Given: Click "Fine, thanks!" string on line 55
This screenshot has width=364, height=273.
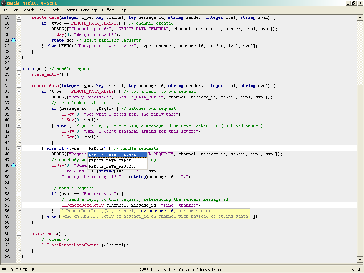Looking at the screenshot, I should (x=180, y=205).
